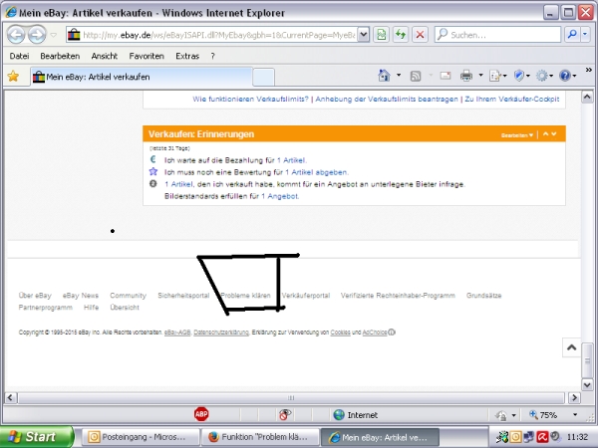Click the red ABP Adblock icon

[201, 414]
